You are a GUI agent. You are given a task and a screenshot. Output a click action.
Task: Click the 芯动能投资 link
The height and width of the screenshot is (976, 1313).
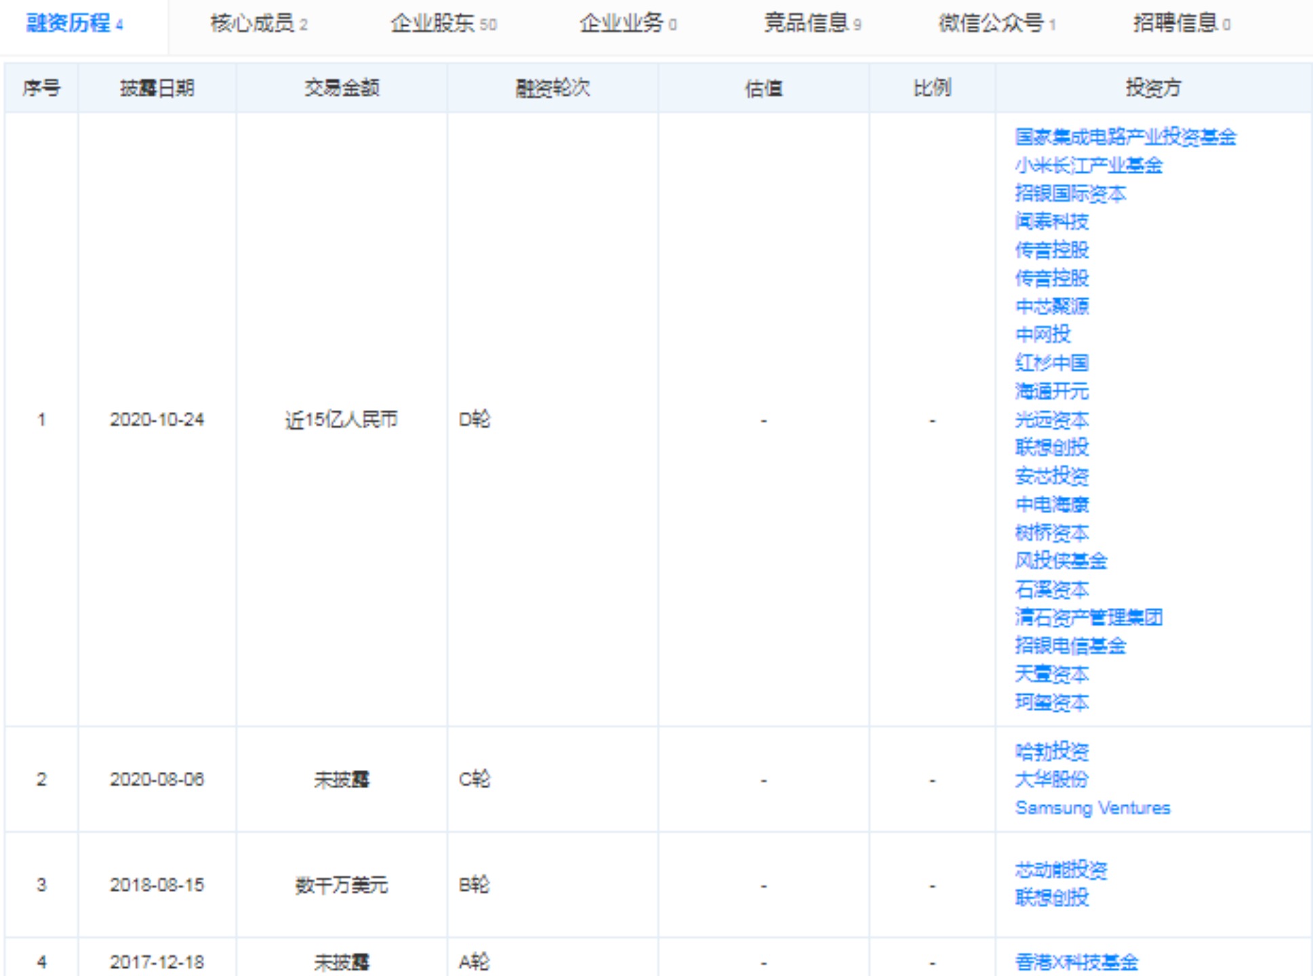(1061, 870)
